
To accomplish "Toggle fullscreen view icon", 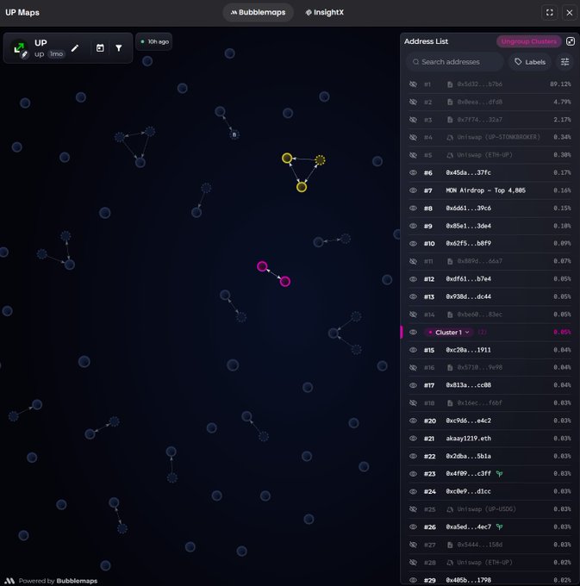I will click(x=549, y=12).
